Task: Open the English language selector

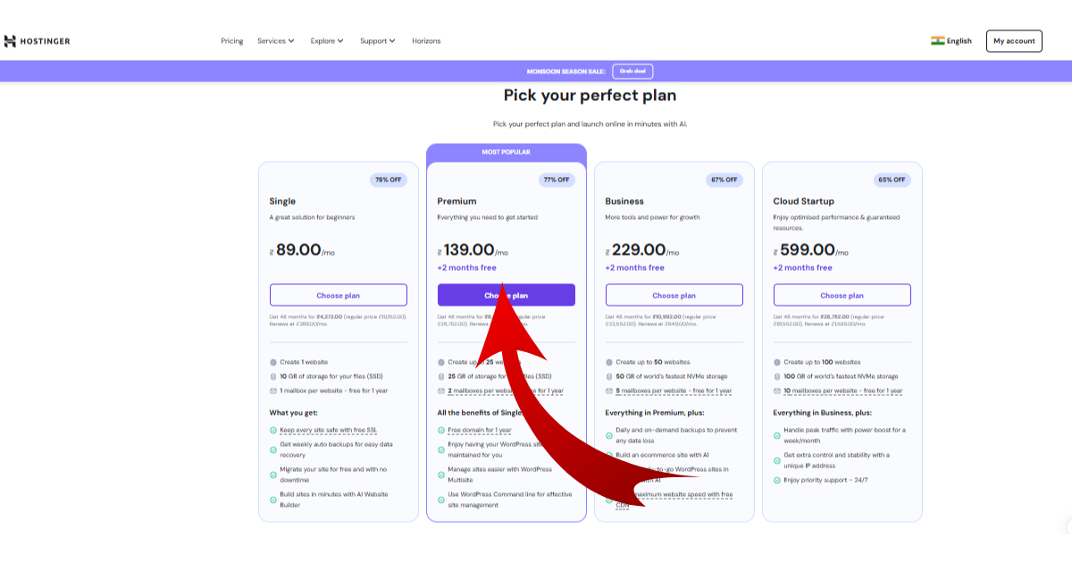Action: pyautogui.click(x=951, y=41)
